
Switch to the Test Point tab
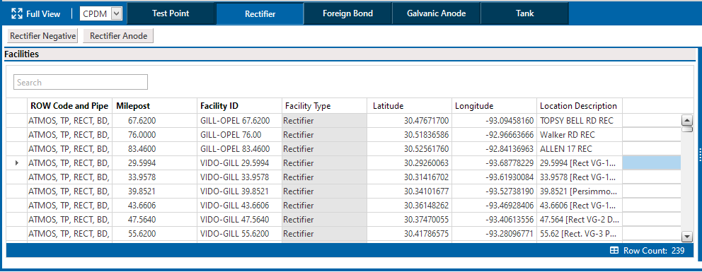171,13
